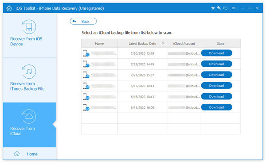Download the 6/15/2020 16:00 backup
Image resolution: width=266 pixels, height=163 pixels.
coord(216,107)
